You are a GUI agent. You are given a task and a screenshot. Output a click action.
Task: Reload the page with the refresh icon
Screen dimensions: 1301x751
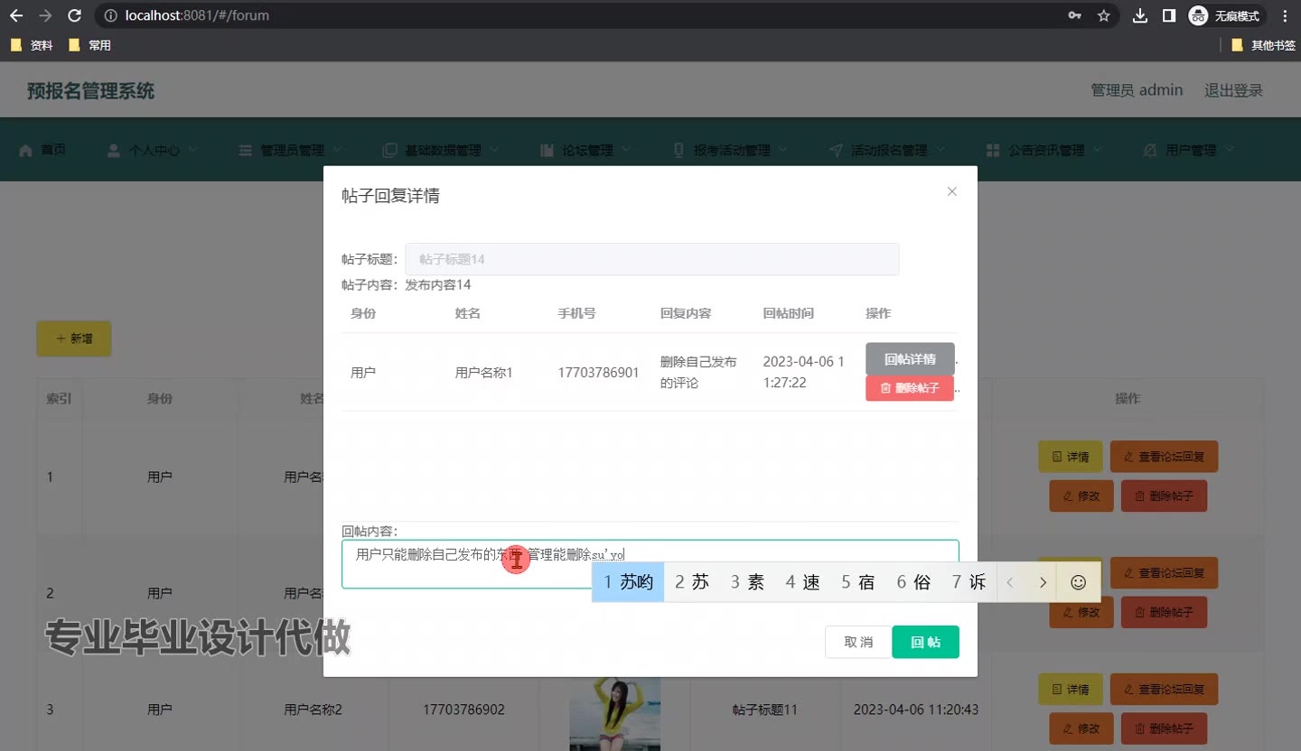tap(75, 15)
